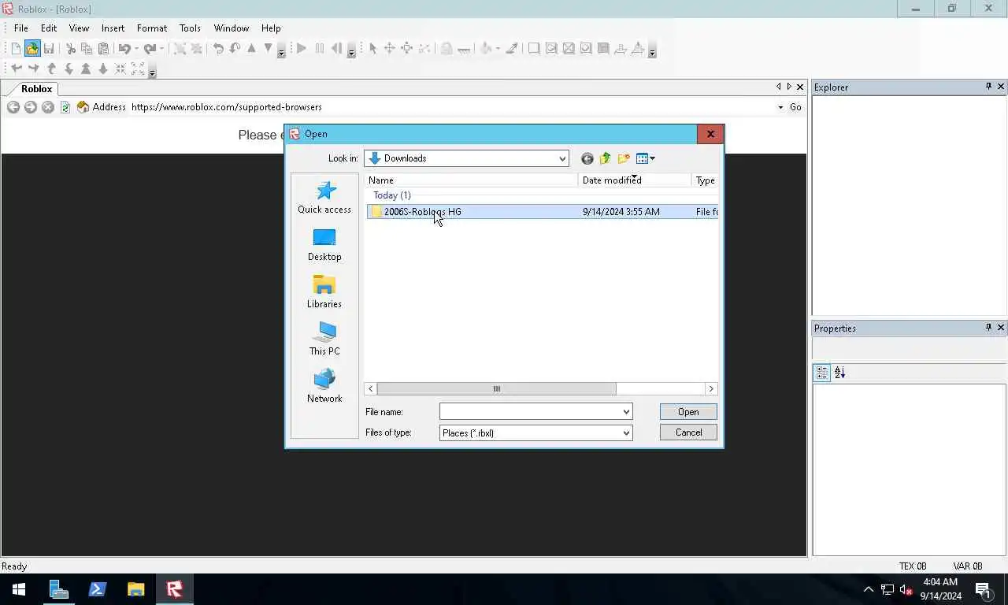
Task: Select the resize handles tool
Action: point(406,49)
